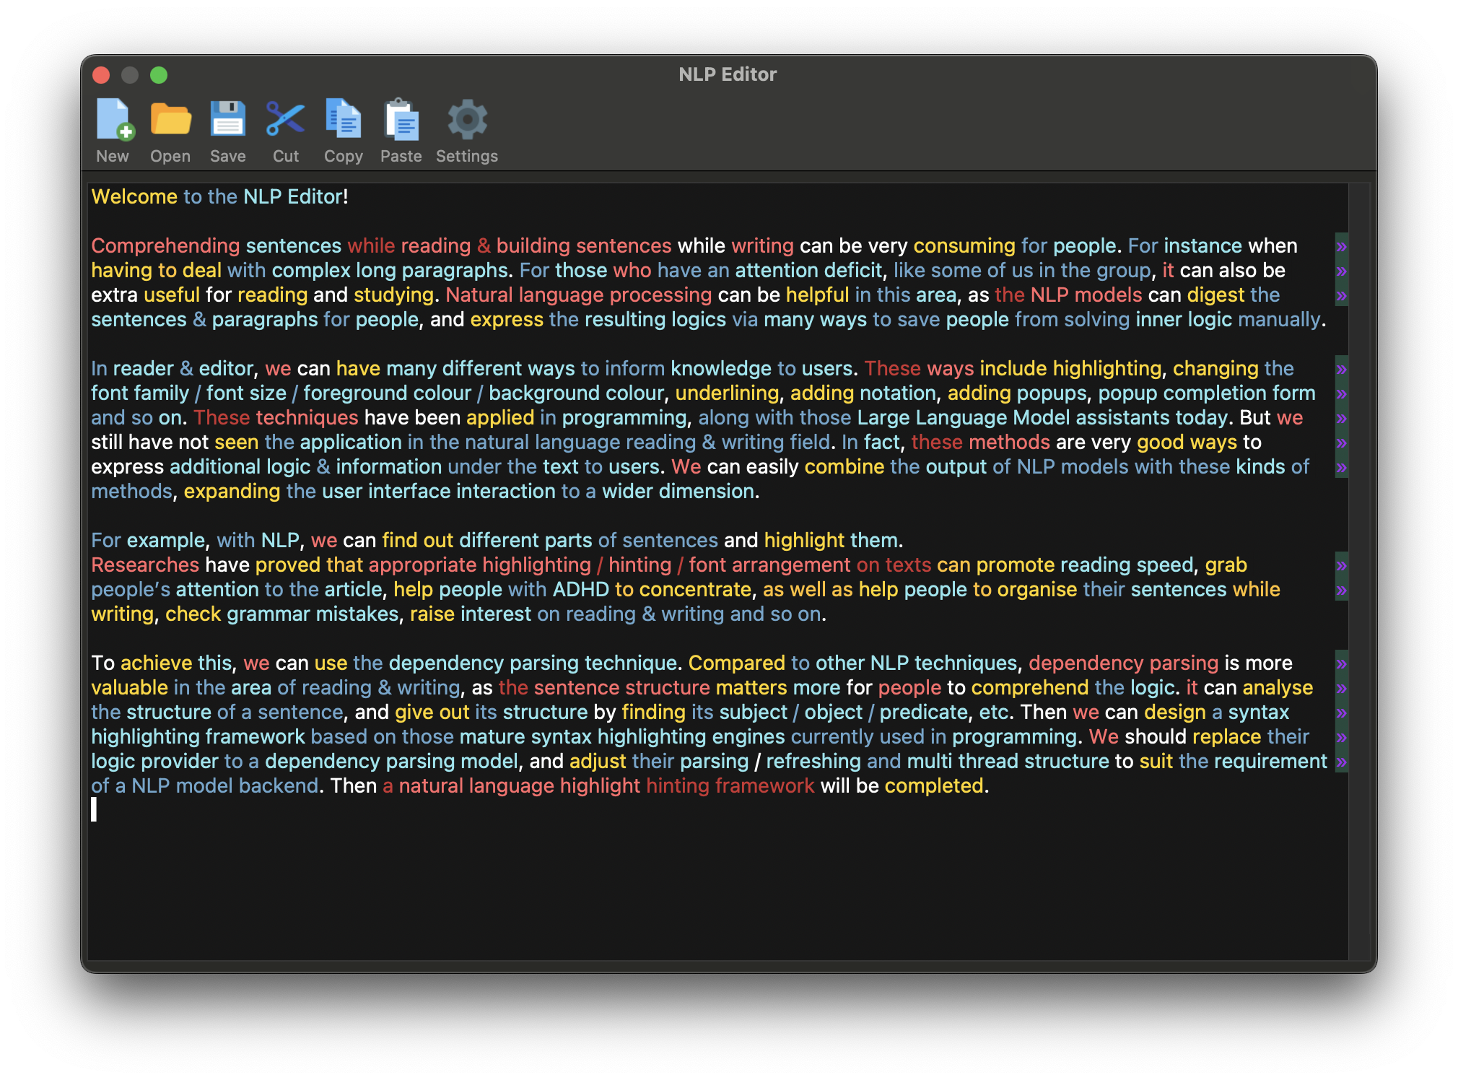Click the word 'Compared' in the last paragraph
The height and width of the screenshot is (1080, 1458).
click(x=736, y=663)
